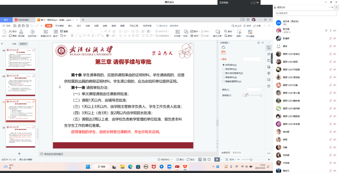Image resolution: width=339 pixels, height=173 pixels.
Task: Select slide 32 thumbnail in panel
Action: tap(21, 136)
